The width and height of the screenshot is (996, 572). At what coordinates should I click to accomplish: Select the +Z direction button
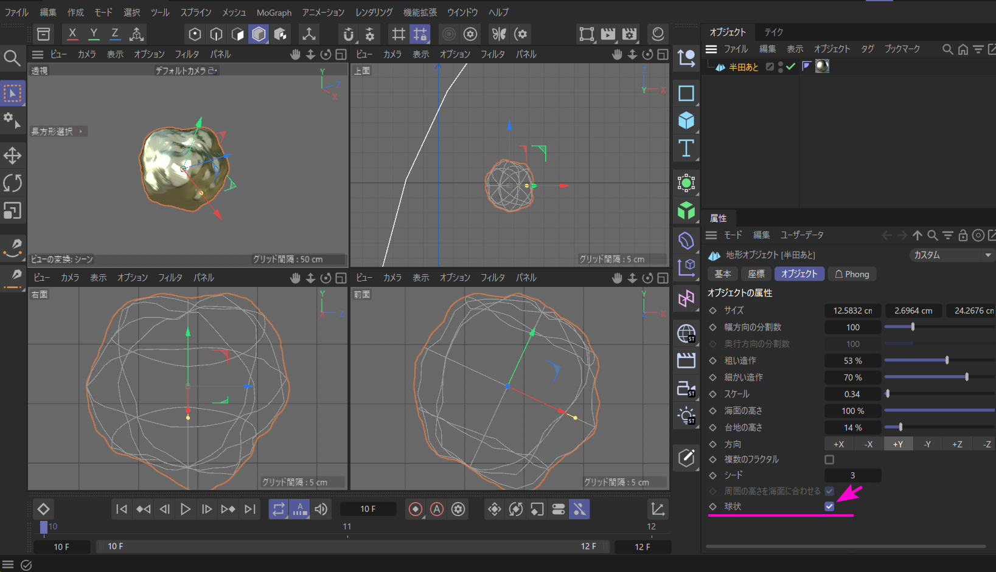[956, 444]
